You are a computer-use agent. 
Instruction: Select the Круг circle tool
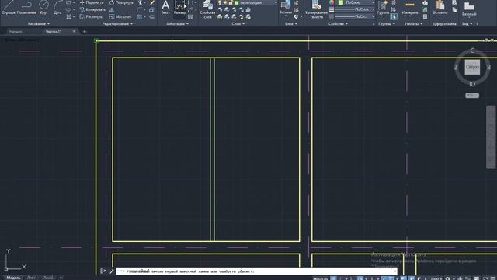(43, 8)
